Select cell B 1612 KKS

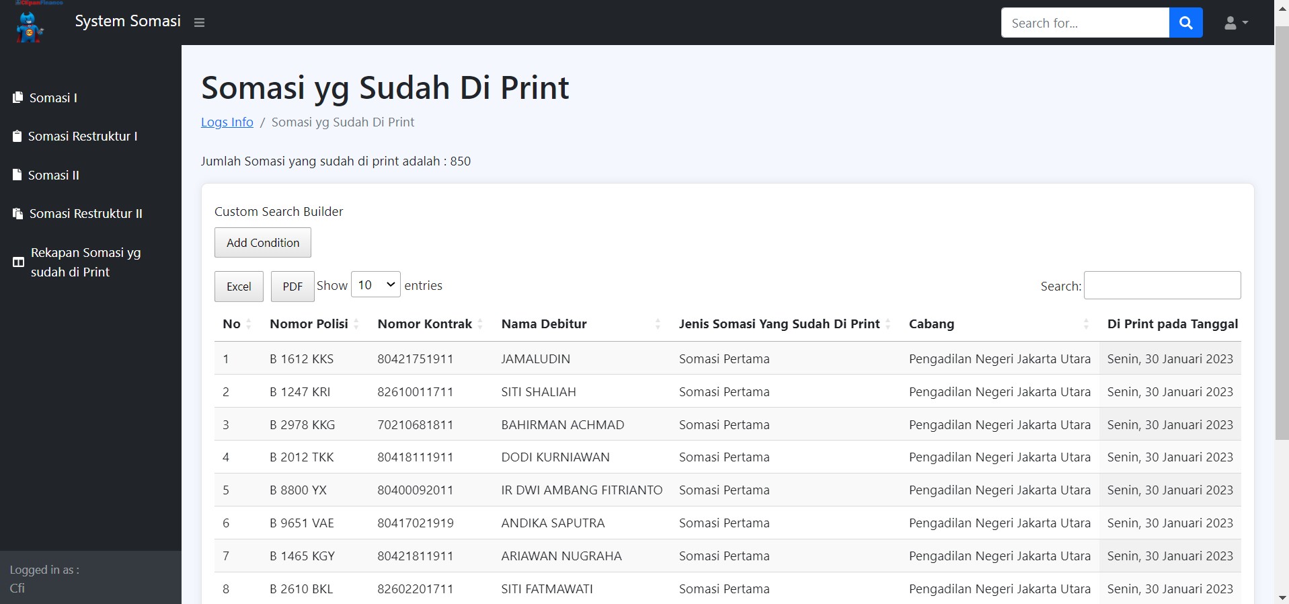tap(301, 359)
